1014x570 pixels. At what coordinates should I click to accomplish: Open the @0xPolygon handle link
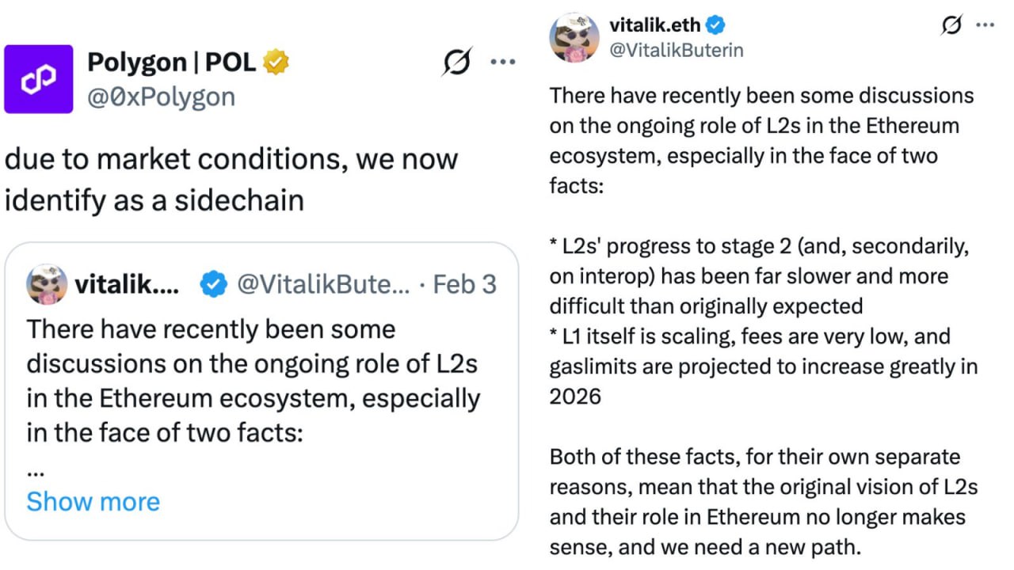(x=161, y=97)
